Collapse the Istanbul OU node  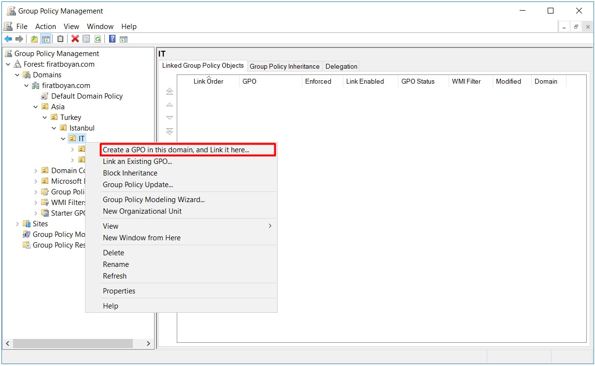tap(54, 128)
